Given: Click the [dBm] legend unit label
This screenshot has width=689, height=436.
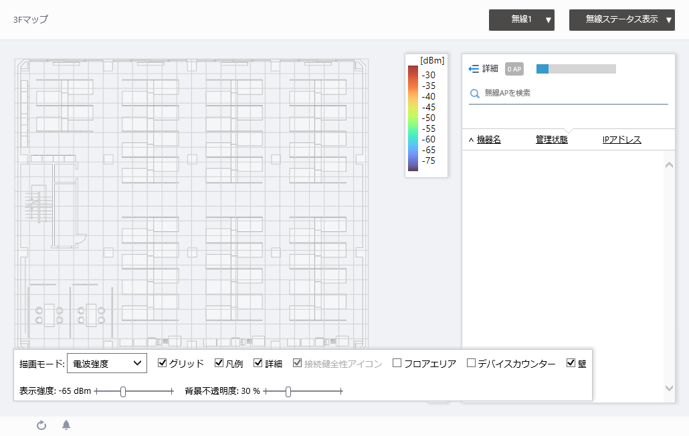Looking at the screenshot, I should coord(432,61).
